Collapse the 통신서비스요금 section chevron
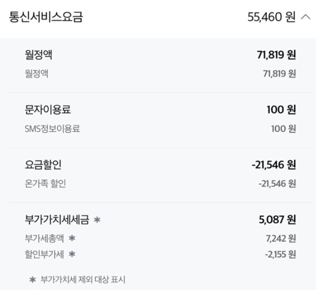 click(x=306, y=17)
